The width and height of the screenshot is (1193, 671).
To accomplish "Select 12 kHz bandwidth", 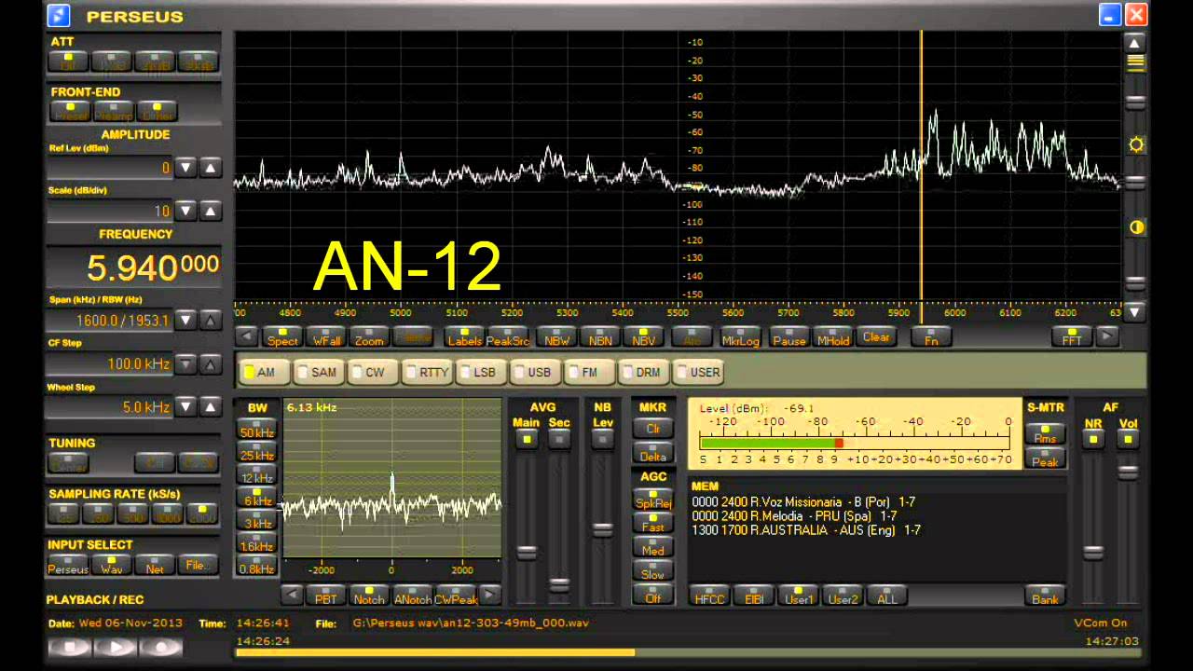I will (x=256, y=474).
